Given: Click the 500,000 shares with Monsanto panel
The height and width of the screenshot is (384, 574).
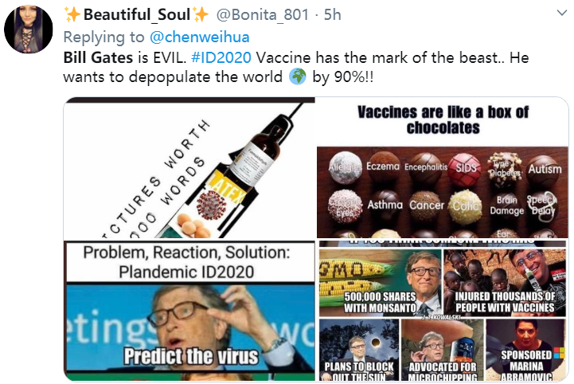Looking at the screenshot, I should [x=380, y=282].
